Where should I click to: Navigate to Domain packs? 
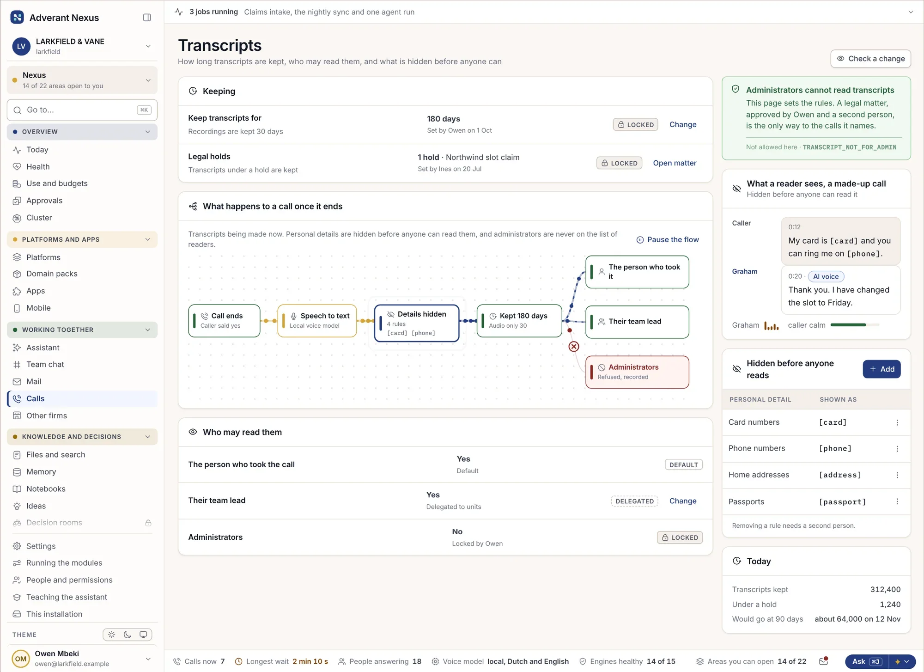click(82, 274)
